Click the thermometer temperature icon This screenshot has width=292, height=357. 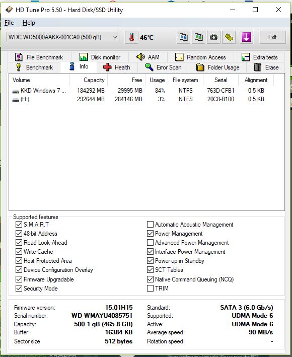(x=131, y=37)
